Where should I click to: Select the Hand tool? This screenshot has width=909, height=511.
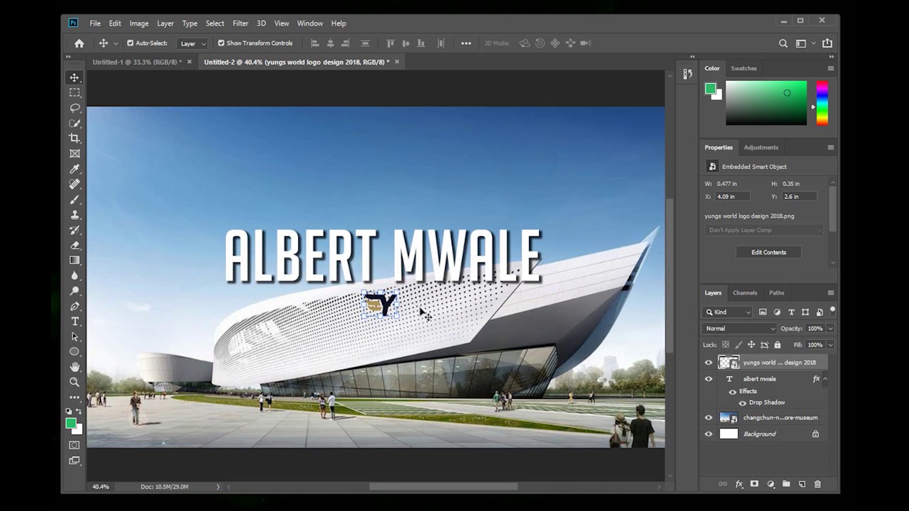(75, 367)
